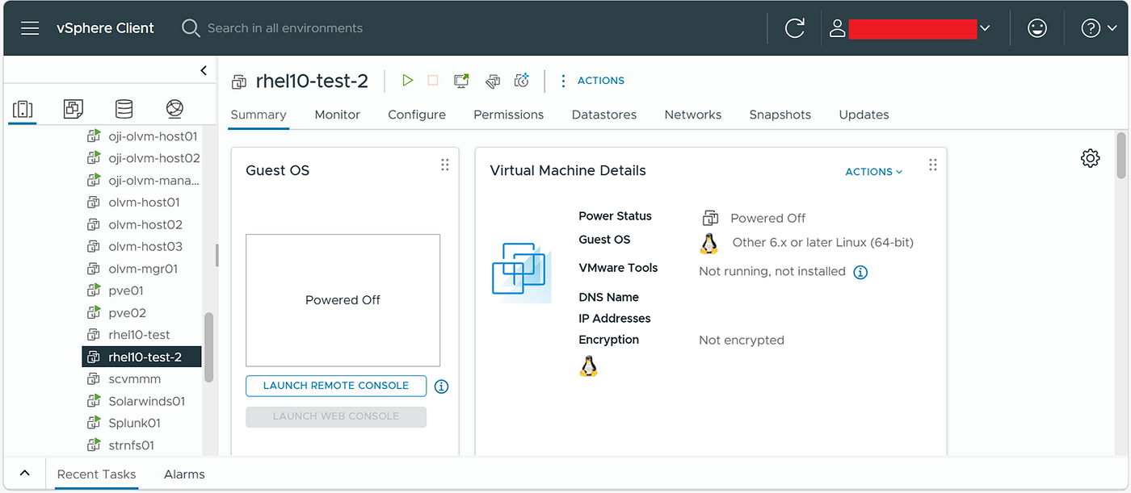This screenshot has height=493, width=1131.
Task: Open the rhel10-test-2 ACTIONS menu
Action: [x=592, y=81]
